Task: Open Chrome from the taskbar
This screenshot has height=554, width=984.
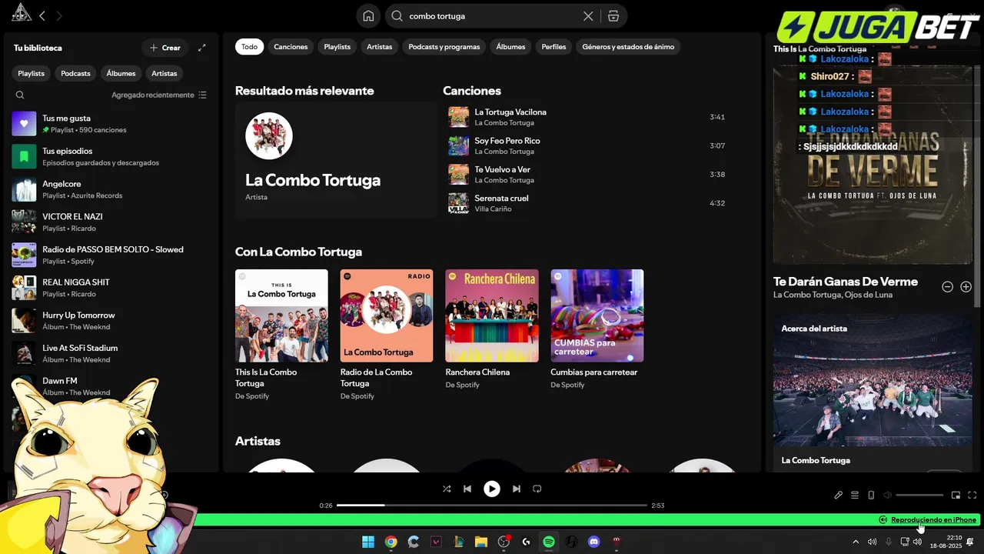Action: pyautogui.click(x=391, y=542)
